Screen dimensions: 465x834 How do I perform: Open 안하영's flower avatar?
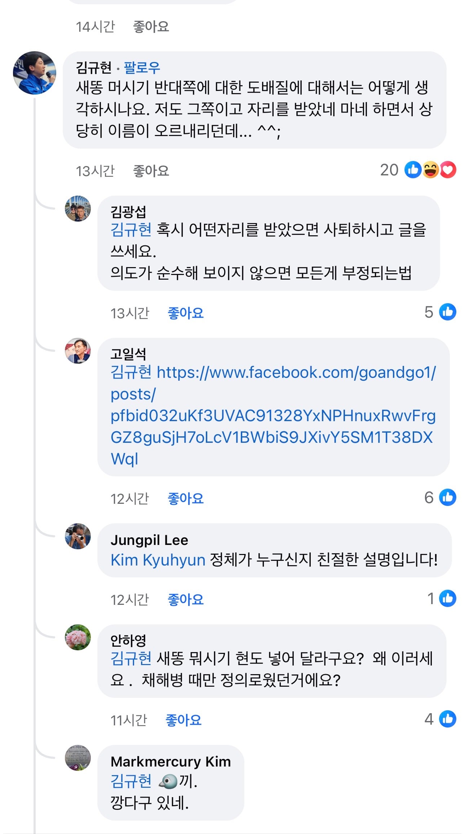click(x=78, y=637)
